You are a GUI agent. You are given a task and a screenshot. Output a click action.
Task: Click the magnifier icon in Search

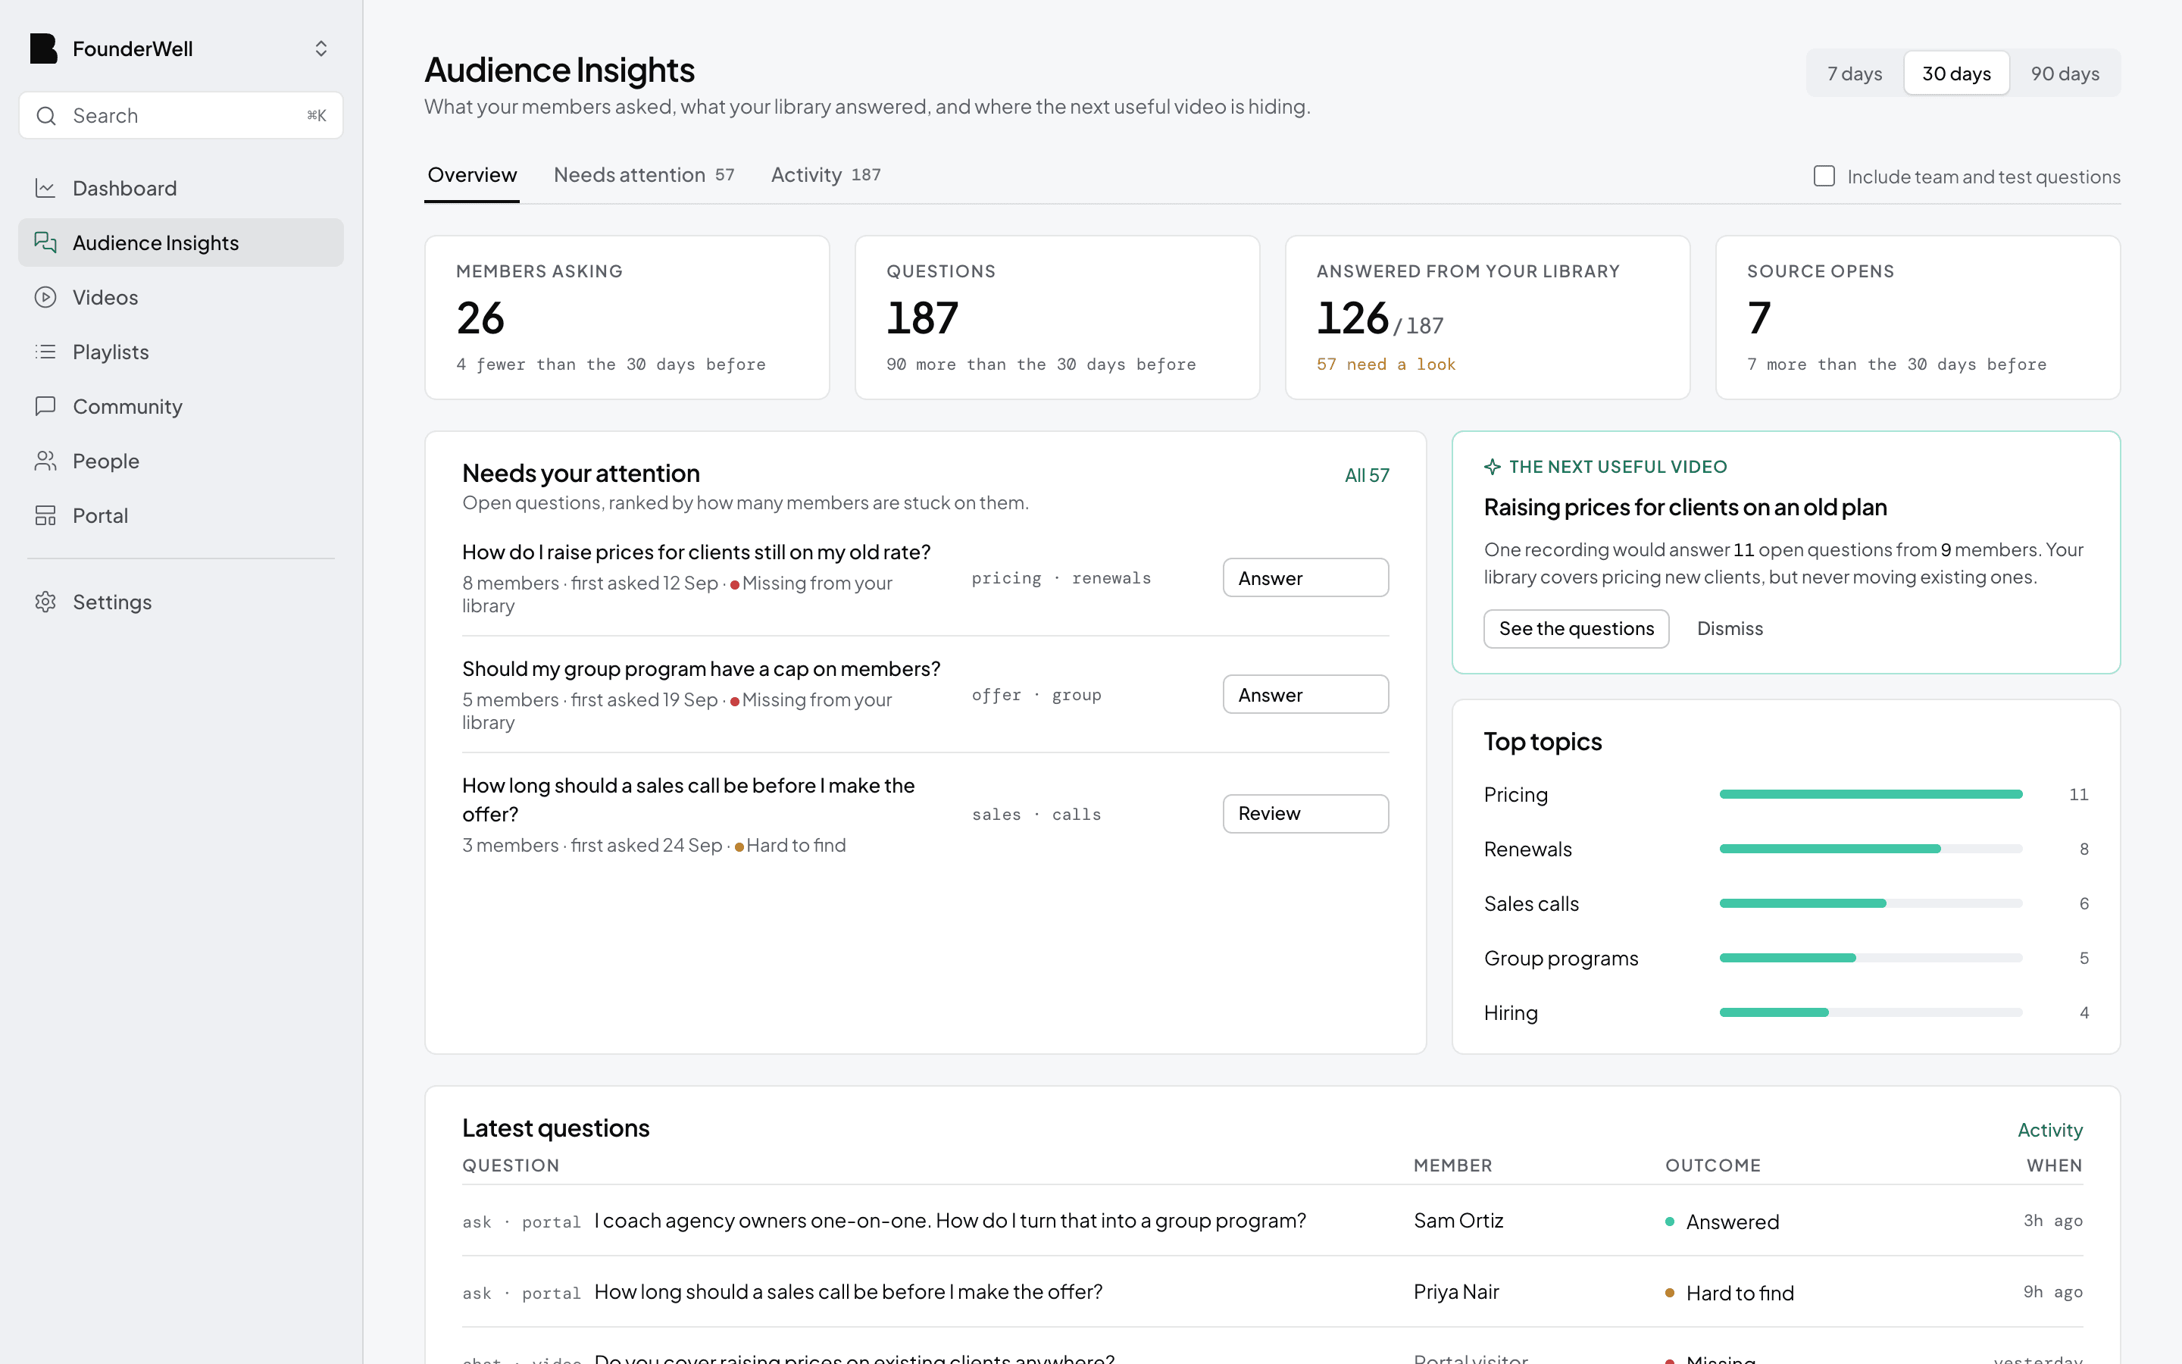46,115
